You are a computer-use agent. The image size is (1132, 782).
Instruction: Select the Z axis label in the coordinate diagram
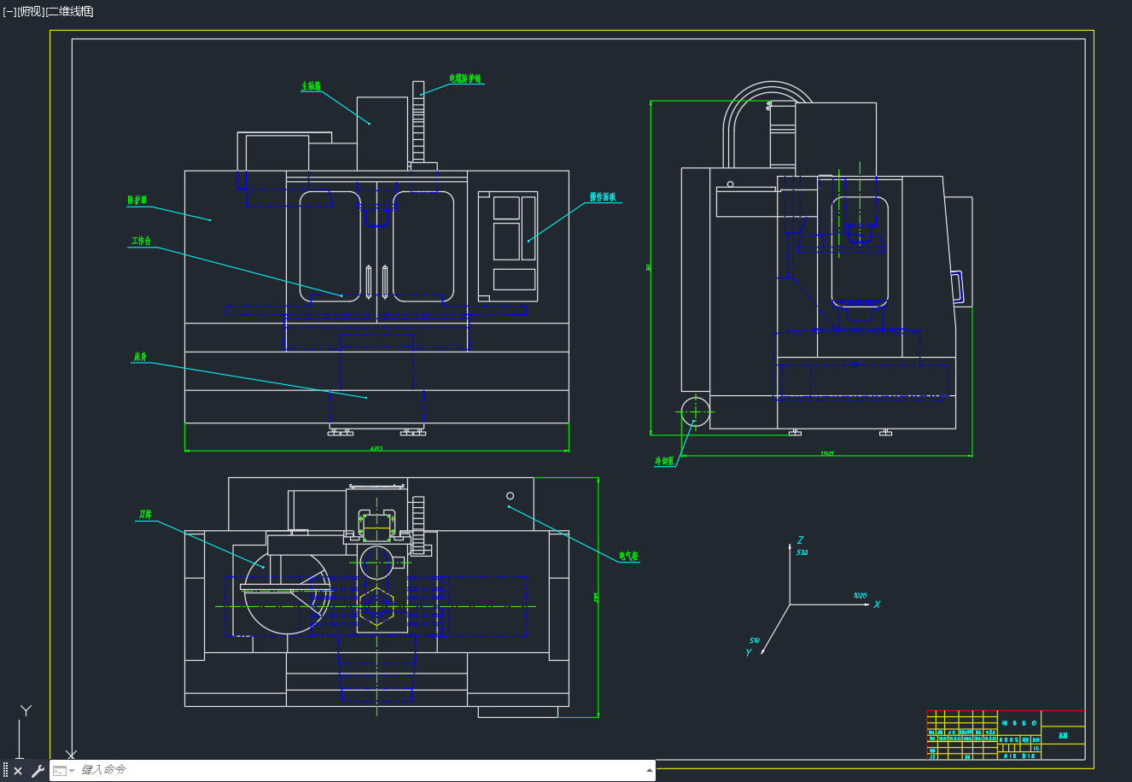point(800,540)
